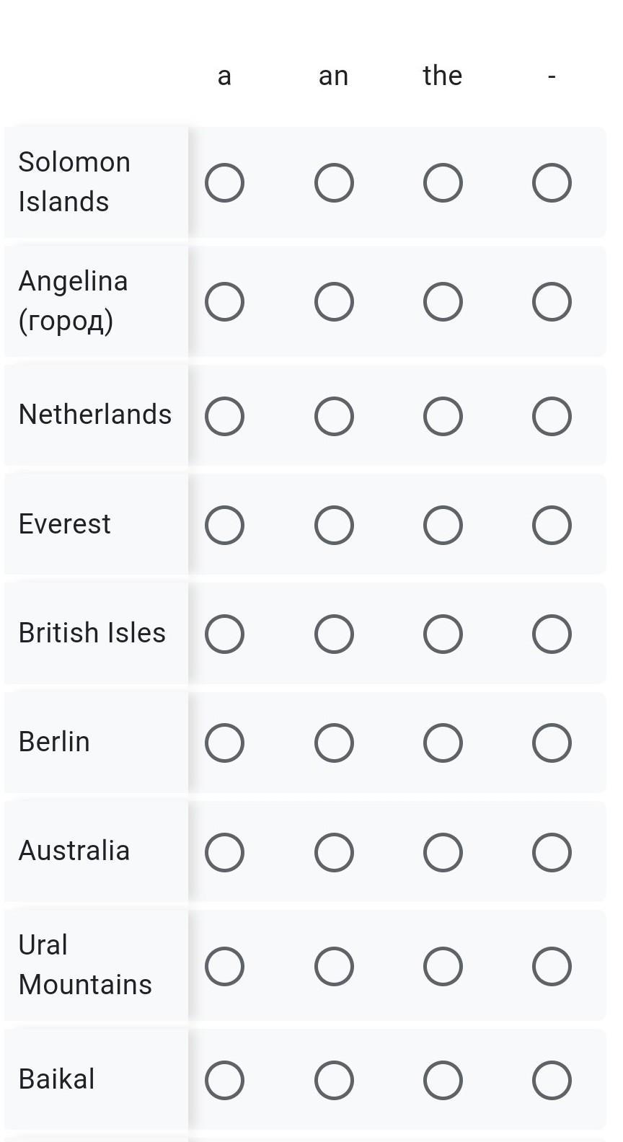Pick 'an' for Everest row
Screen dimensions: 623x1142
pos(334,525)
